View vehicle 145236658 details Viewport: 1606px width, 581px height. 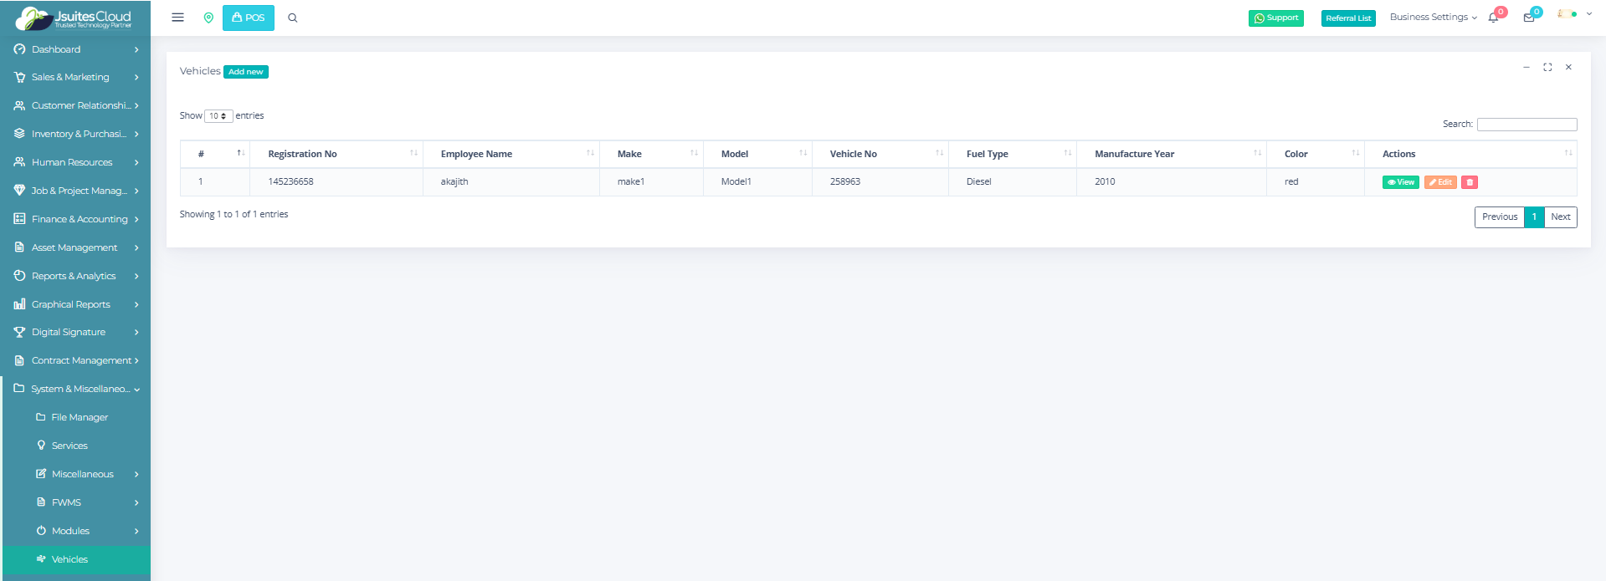pos(1400,182)
